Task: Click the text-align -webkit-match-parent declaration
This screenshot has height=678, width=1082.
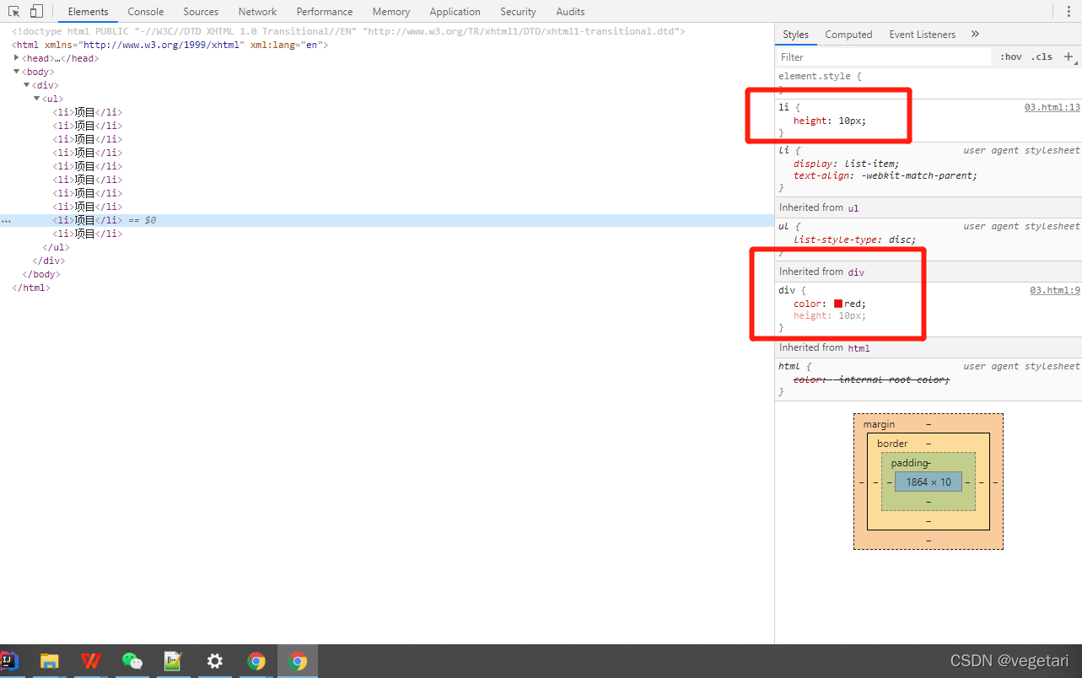Action: (885, 175)
